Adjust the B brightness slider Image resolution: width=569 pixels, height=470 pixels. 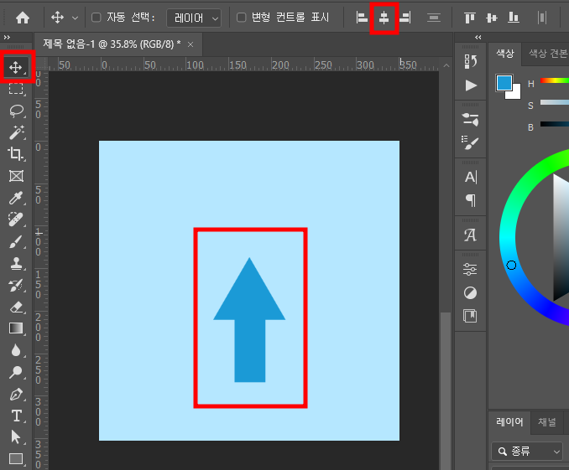(555, 124)
